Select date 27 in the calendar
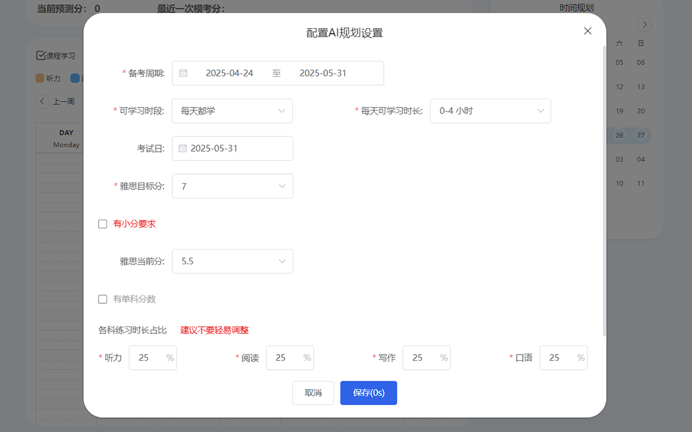692x432 pixels. [641, 135]
